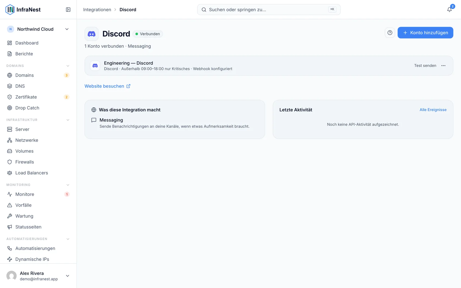Image resolution: width=461 pixels, height=288 pixels.
Task: Click the Load Balancers scale icon
Action: click(x=10, y=173)
